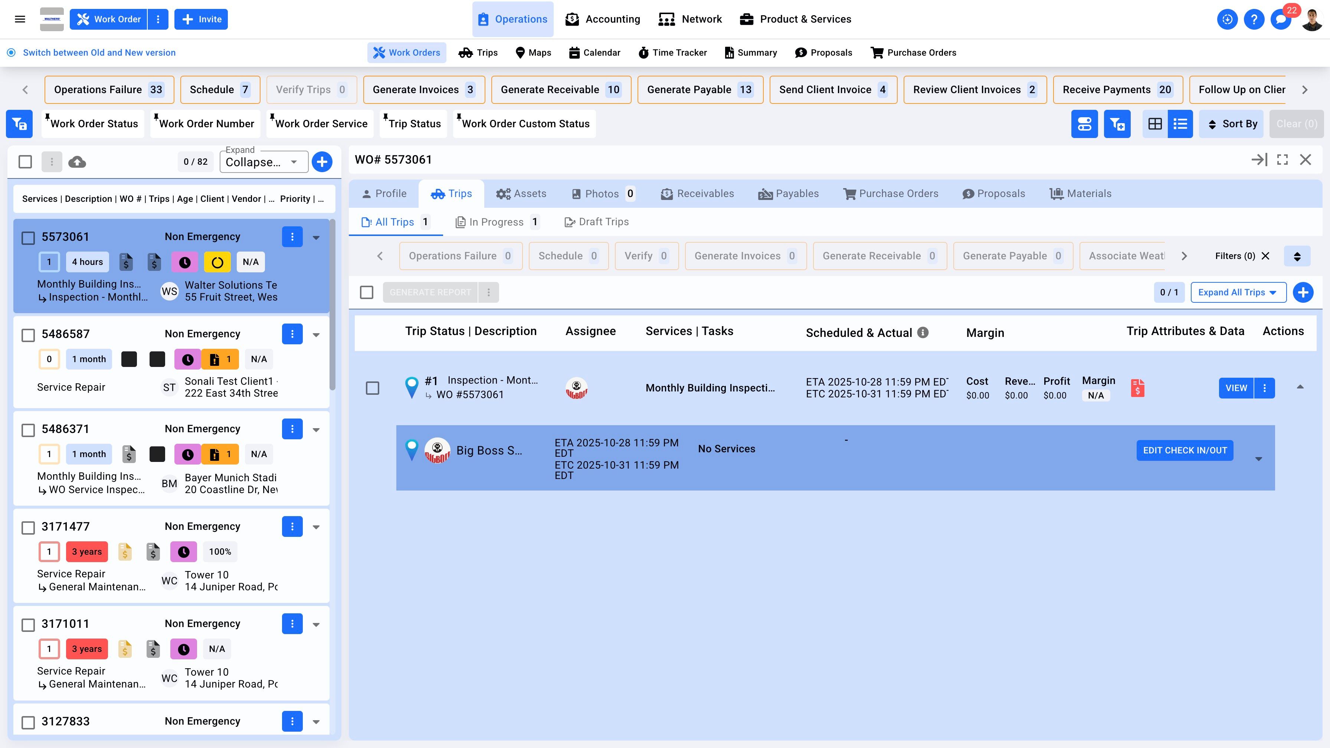This screenshot has height=748, width=1330.
Task: Switch to grid view layout icon
Action: [x=1154, y=124]
